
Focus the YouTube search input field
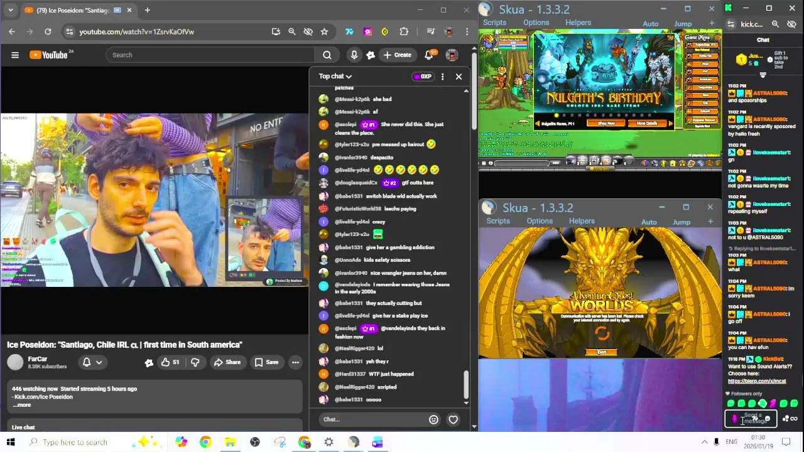[210, 55]
